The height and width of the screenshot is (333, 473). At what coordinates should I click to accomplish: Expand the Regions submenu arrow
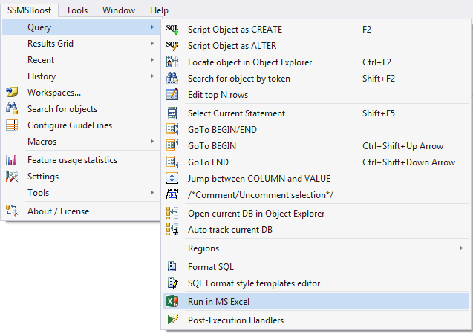(460, 248)
